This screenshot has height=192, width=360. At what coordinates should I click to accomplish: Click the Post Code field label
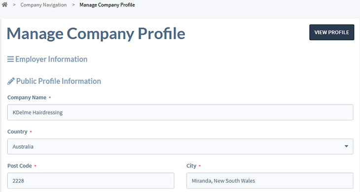coord(20,165)
